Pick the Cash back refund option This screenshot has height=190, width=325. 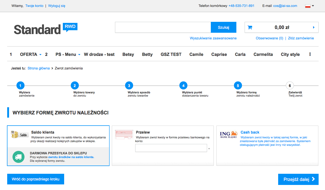click(250, 132)
